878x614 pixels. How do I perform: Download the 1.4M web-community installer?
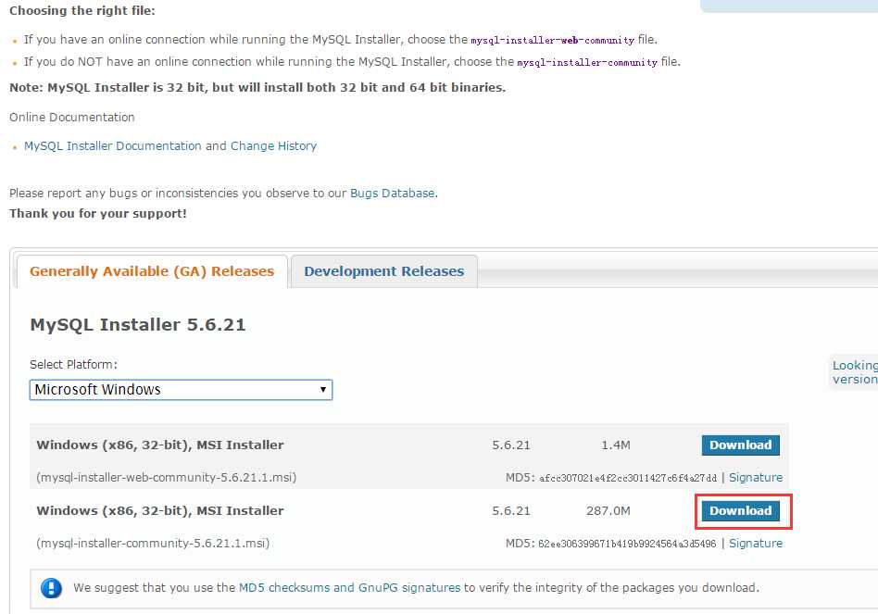tap(740, 445)
